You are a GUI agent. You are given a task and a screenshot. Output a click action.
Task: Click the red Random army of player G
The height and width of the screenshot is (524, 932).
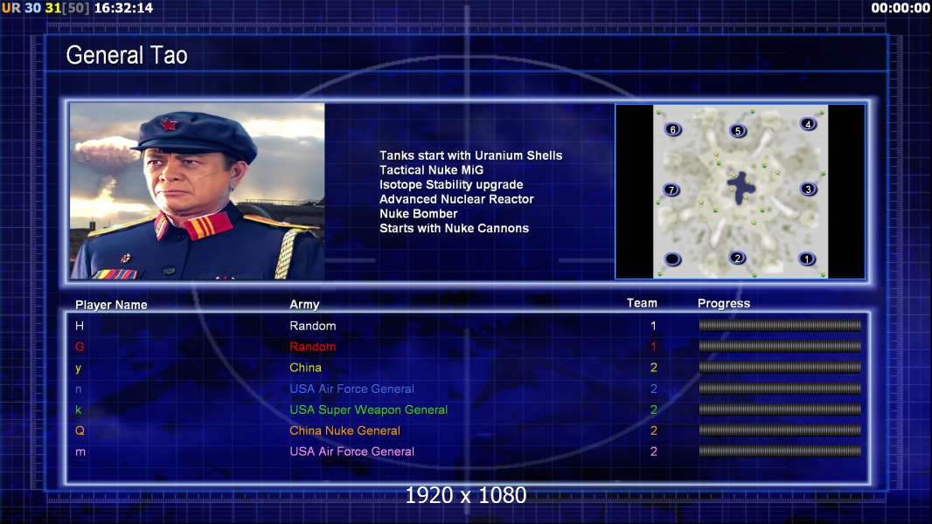[313, 347]
